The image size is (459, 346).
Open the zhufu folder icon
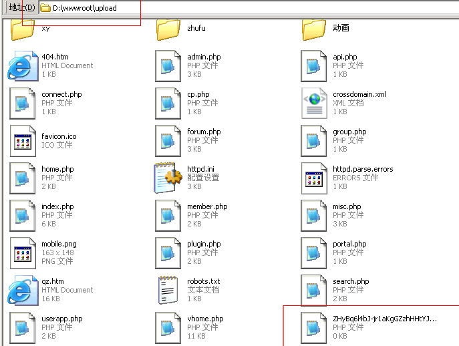[x=168, y=29]
